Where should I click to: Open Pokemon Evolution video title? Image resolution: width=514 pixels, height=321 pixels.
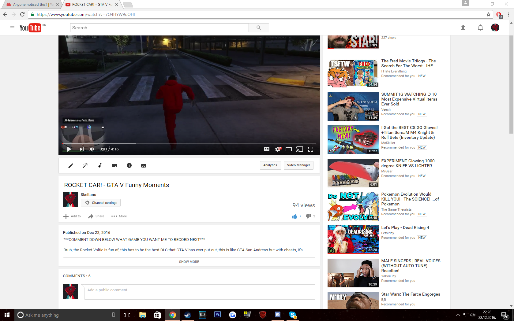tap(410, 199)
